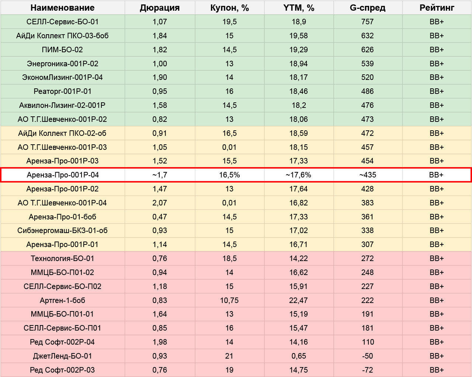Click 'АО Т.Г.Шевченко-001Р-04' cell

pyautogui.click(x=63, y=203)
